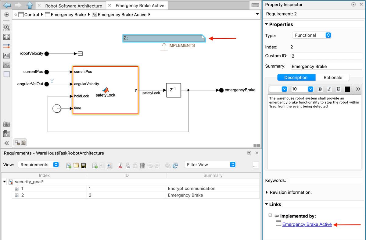This screenshot has width=366, height=240.
Task: Open the Filter View dropdown
Action: 210,164
